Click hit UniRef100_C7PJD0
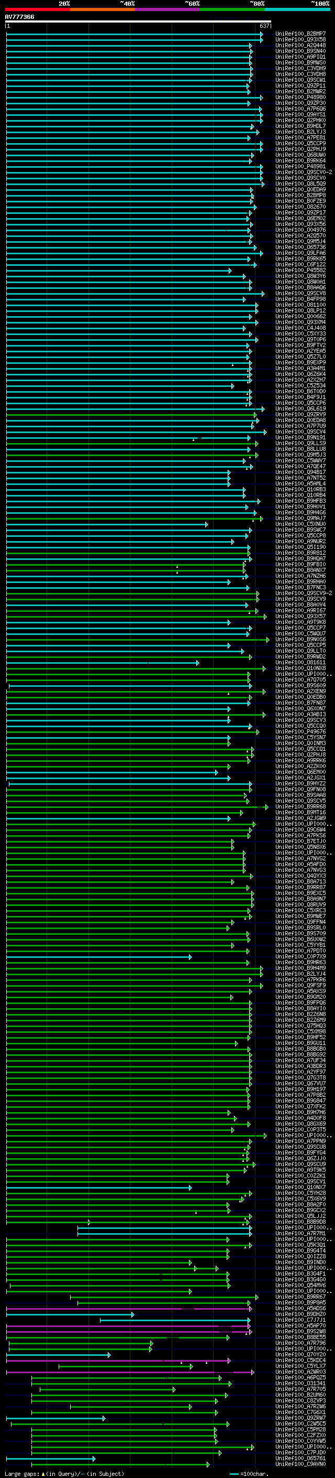Viewport: 335px width, 1478px height. (300, 1452)
